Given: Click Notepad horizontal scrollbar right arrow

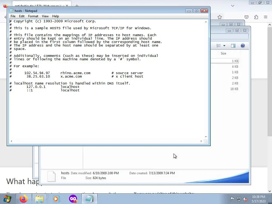Looking at the screenshot, I should [201, 141].
